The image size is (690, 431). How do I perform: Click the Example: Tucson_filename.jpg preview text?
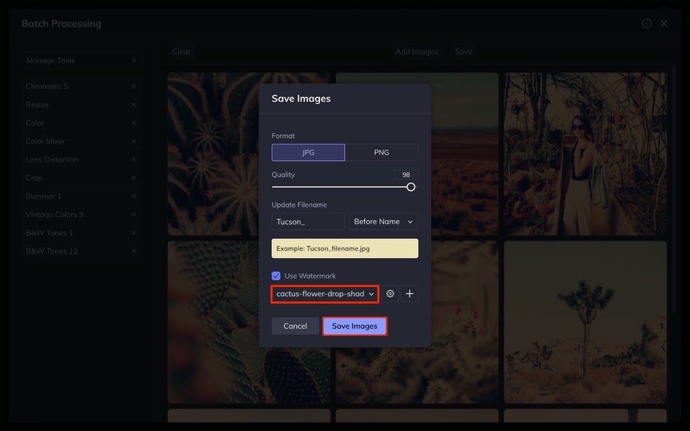[323, 248]
